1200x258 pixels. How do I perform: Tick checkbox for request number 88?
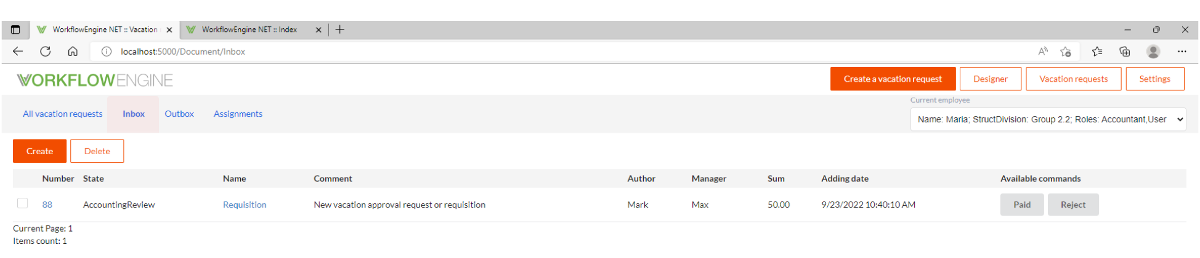point(23,203)
